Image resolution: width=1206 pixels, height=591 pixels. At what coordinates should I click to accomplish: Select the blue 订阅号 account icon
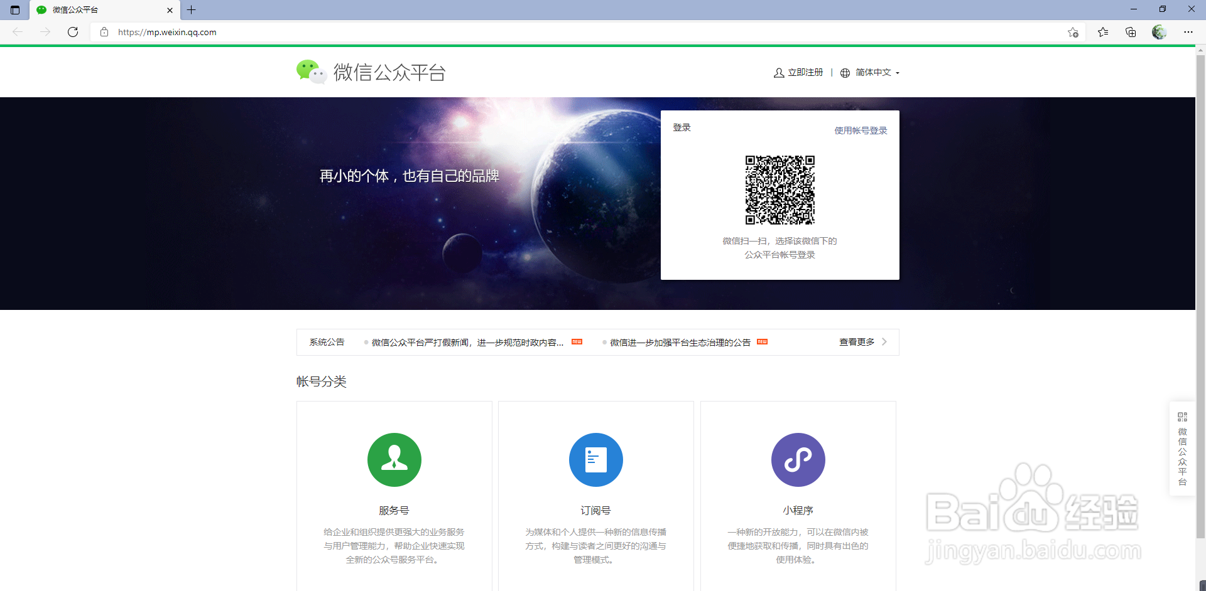595,460
